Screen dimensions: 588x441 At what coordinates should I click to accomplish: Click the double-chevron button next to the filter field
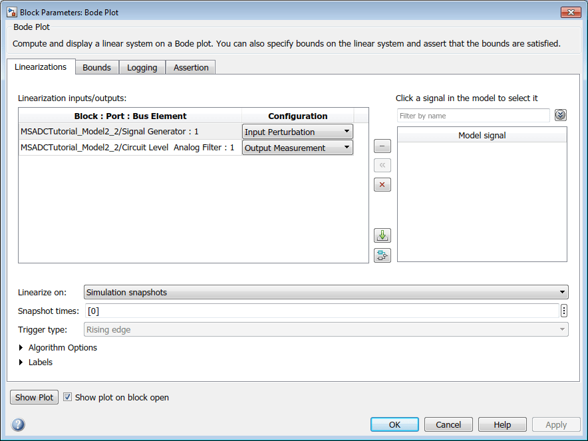click(561, 115)
